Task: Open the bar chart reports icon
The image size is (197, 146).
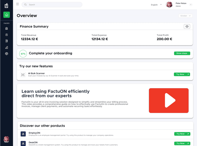Action: (x=6, y=47)
